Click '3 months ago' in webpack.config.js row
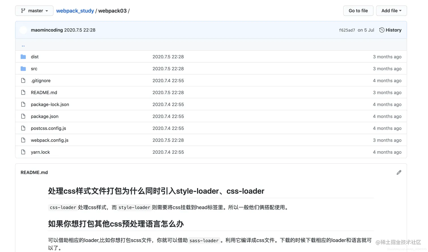The image size is (428, 252). tap(387, 140)
